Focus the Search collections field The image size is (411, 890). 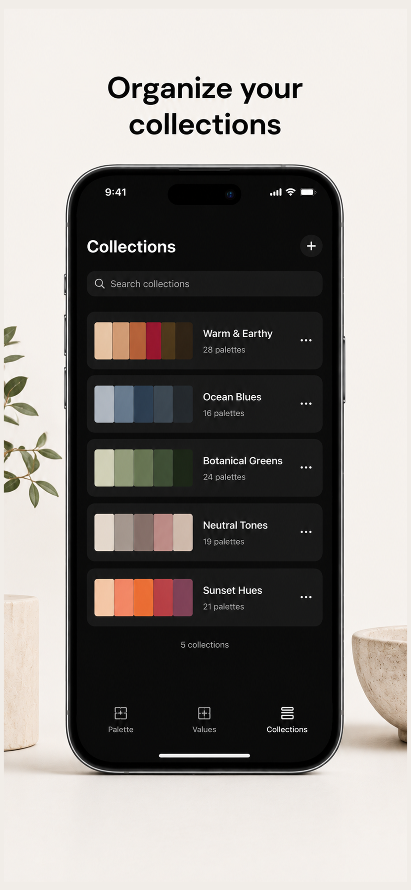[x=205, y=284]
